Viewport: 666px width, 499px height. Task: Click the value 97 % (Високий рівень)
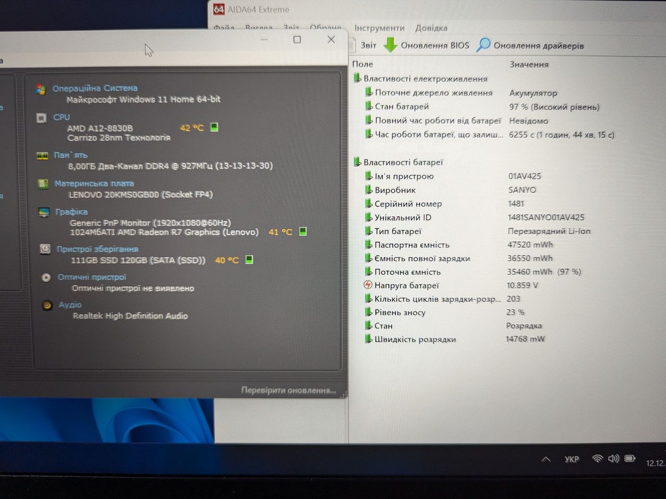554,107
